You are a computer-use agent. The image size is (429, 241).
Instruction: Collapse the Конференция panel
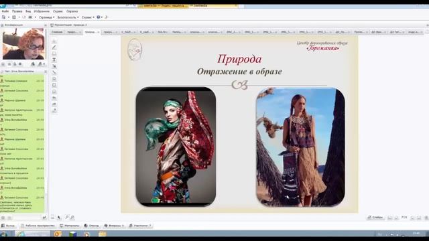point(46,25)
